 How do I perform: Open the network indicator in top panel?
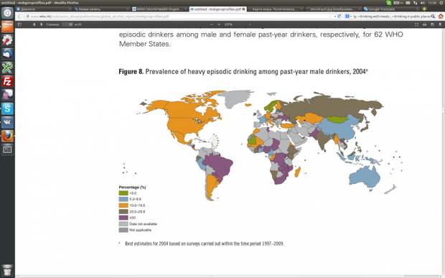(415, 3)
